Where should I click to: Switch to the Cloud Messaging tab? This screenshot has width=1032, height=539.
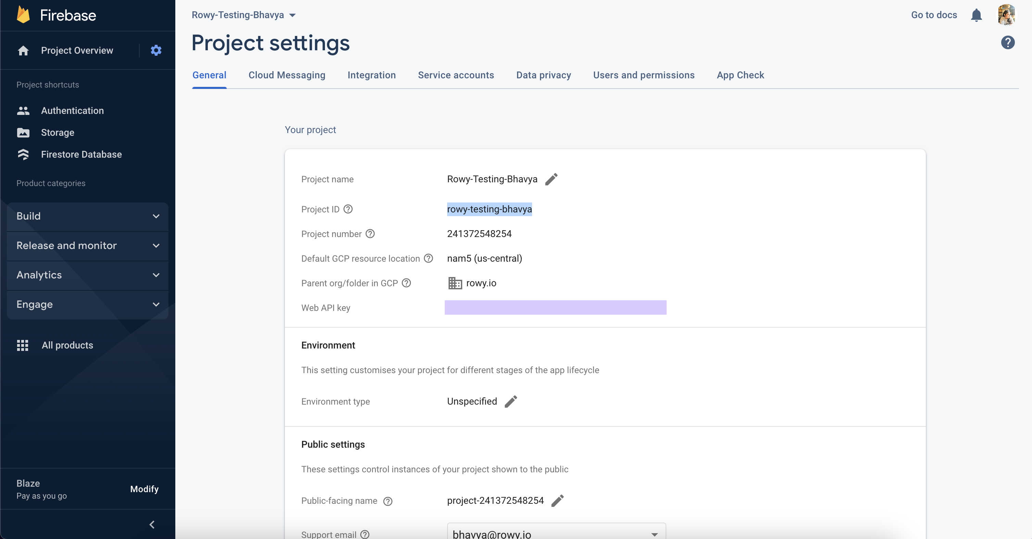[x=287, y=75]
